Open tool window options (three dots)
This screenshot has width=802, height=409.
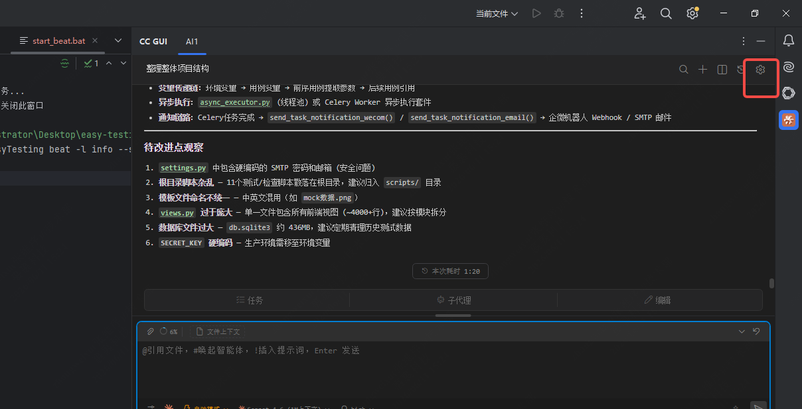pos(744,41)
